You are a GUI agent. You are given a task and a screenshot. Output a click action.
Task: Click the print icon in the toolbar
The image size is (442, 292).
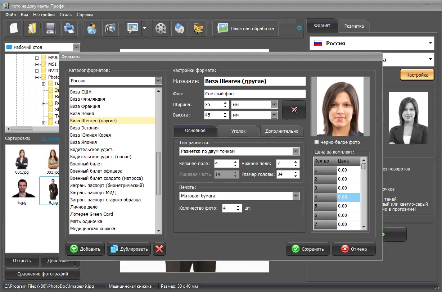pos(69,28)
